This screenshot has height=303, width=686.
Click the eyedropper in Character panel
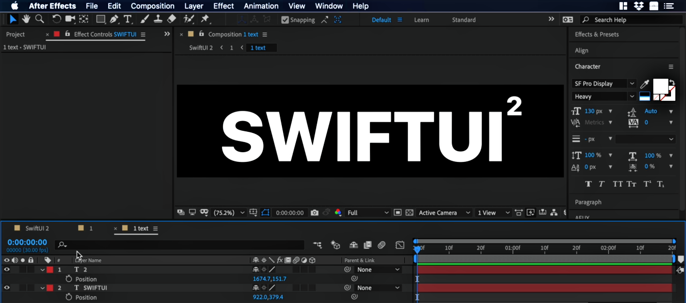pos(645,84)
